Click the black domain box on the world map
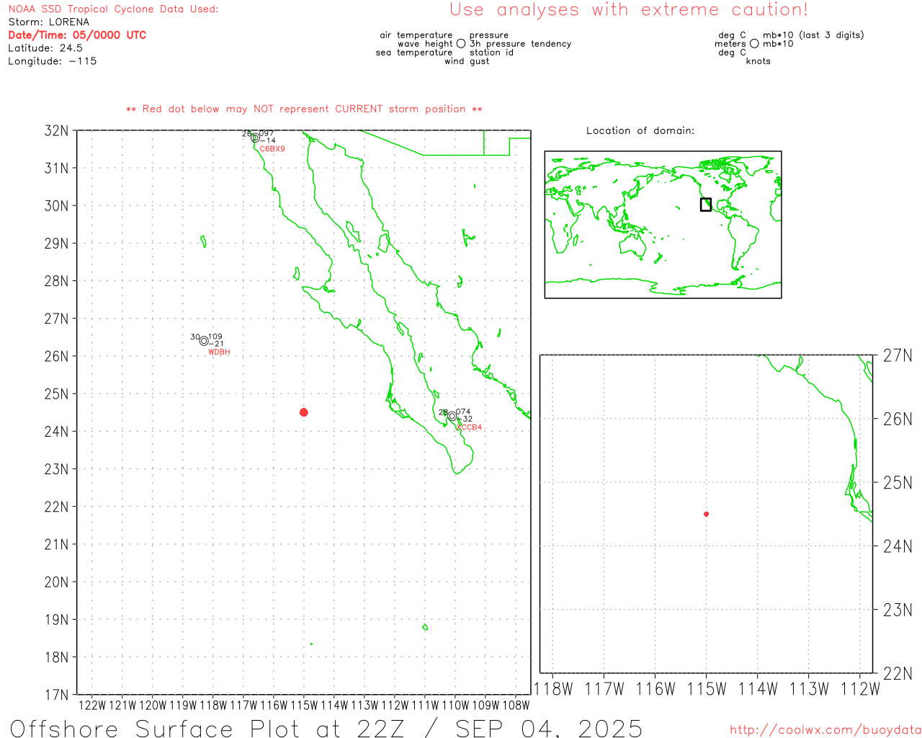The height and width of the screenshot is (738, 922). click(706, 205)
